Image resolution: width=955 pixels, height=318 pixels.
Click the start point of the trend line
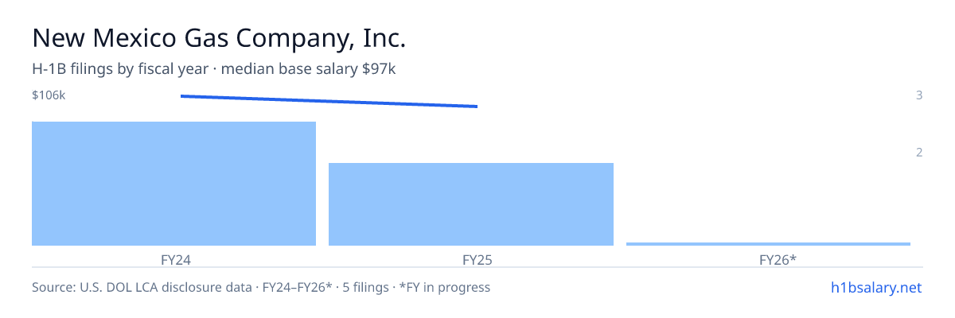(x=182, y=96)
